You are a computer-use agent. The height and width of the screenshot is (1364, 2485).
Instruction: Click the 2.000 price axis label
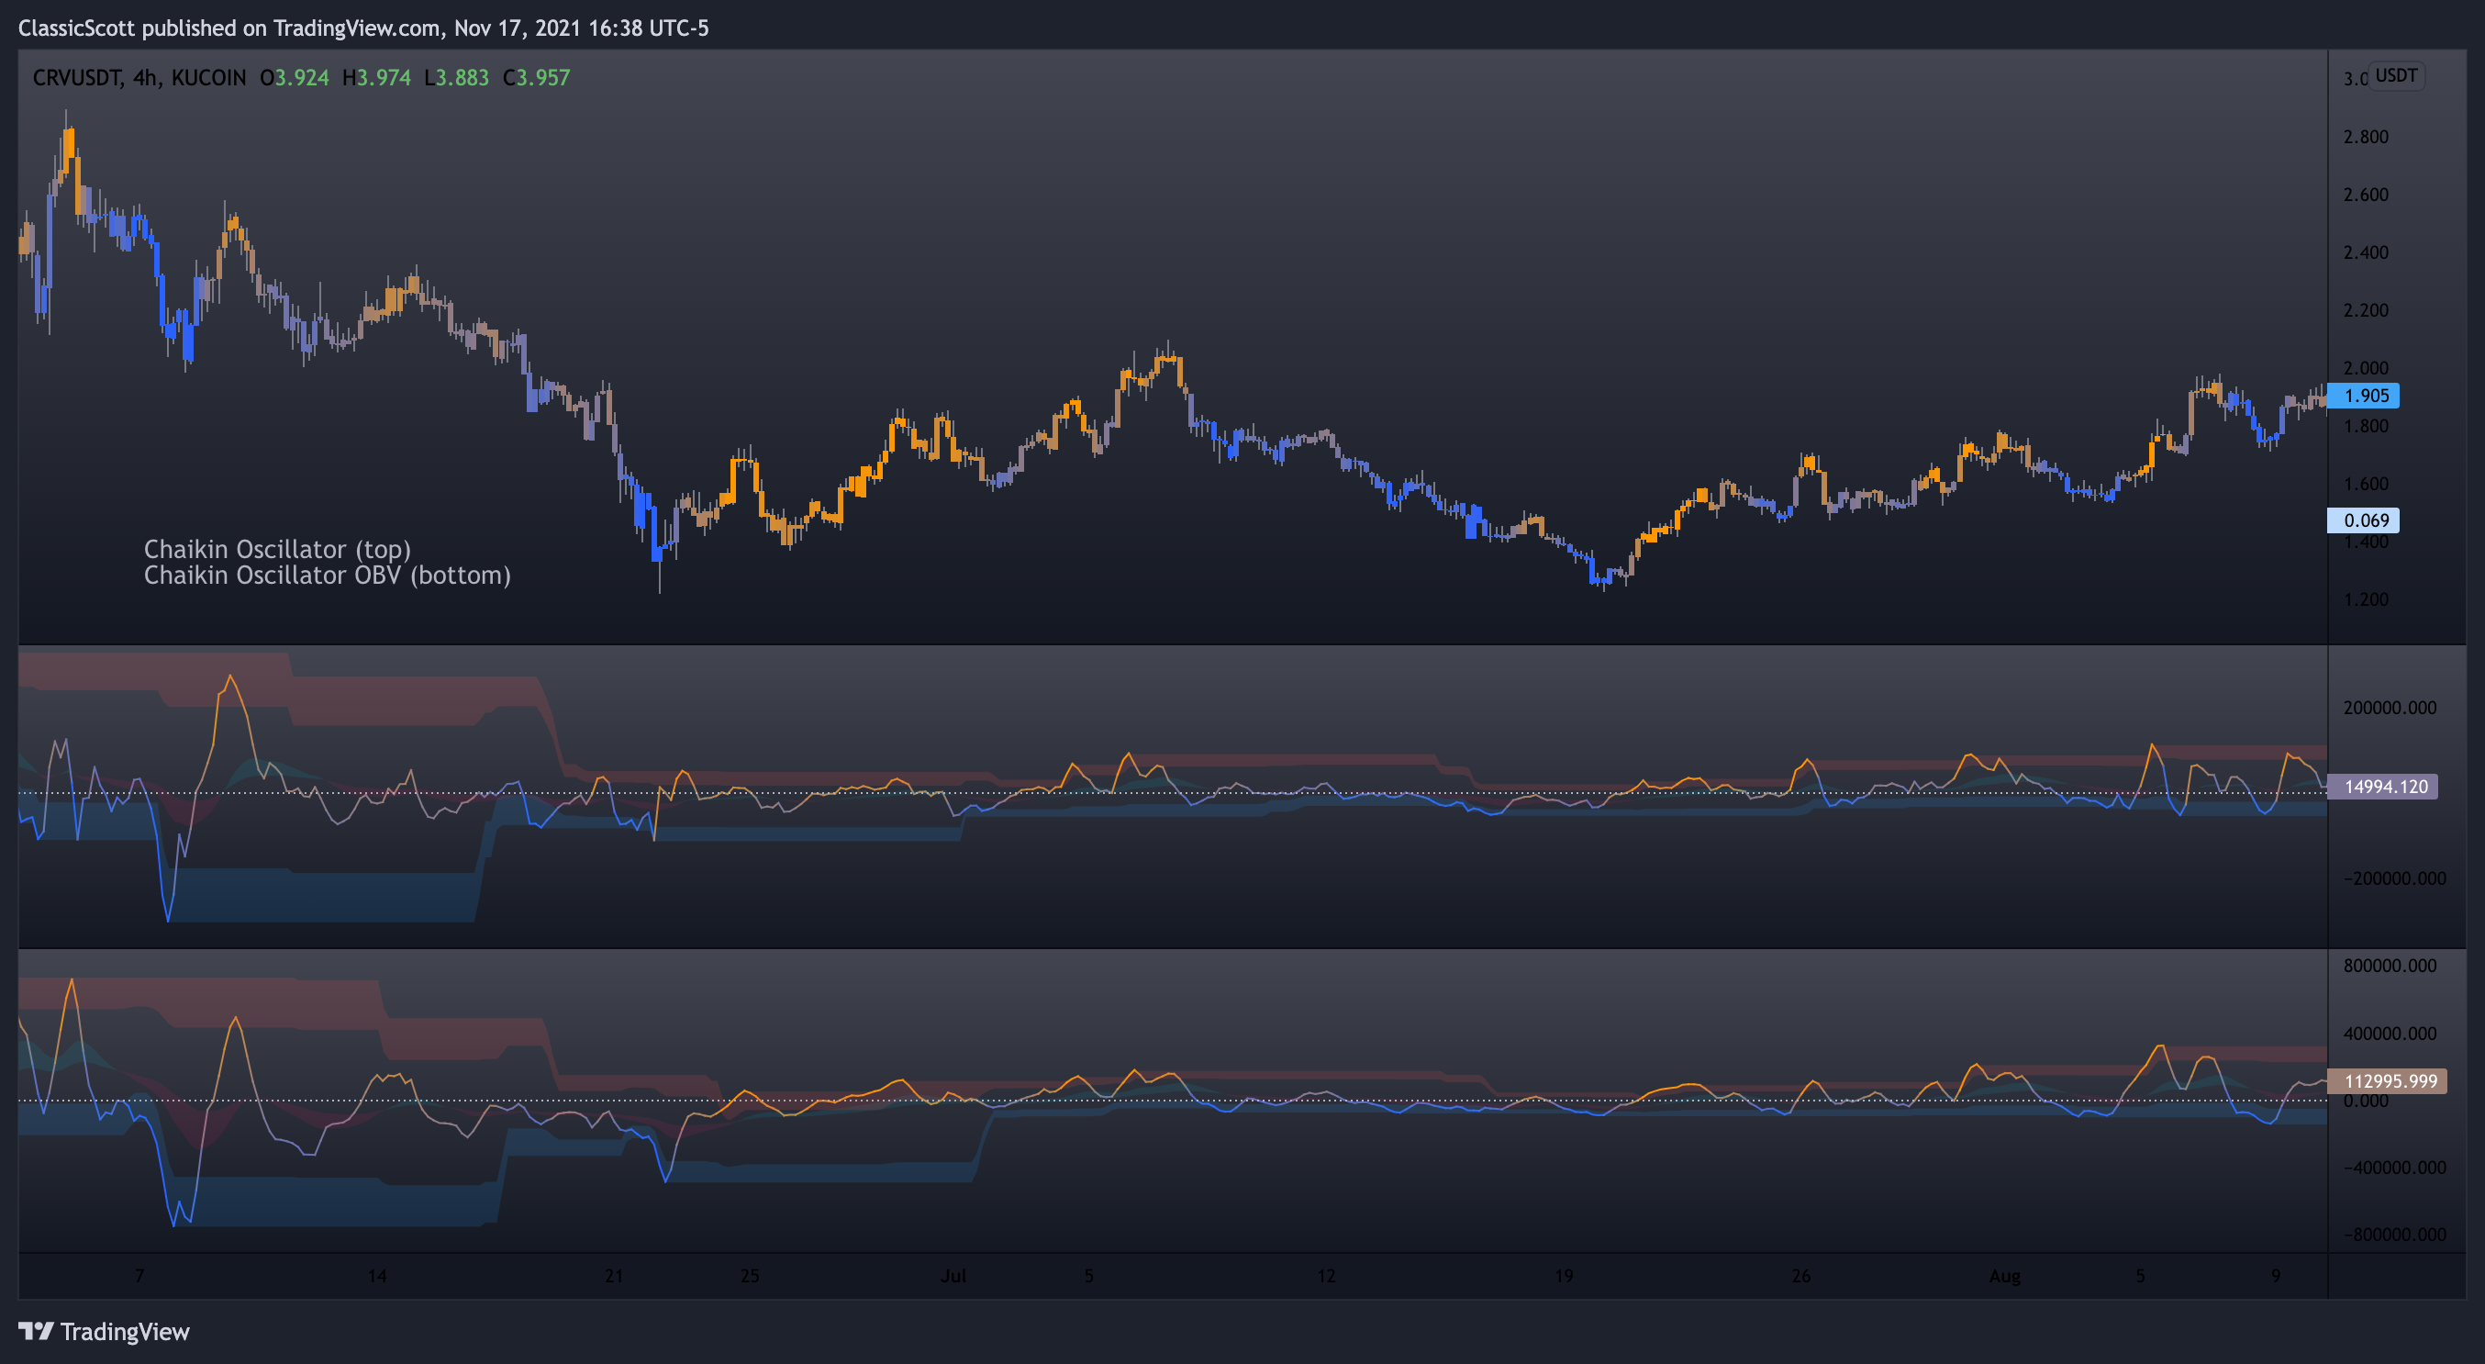pos(2366,367)
